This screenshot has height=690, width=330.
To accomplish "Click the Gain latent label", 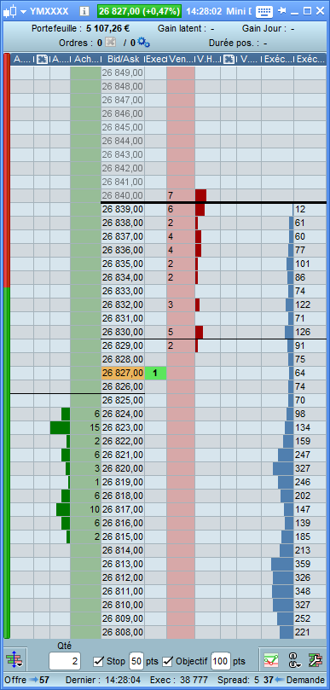I will 182,29.
